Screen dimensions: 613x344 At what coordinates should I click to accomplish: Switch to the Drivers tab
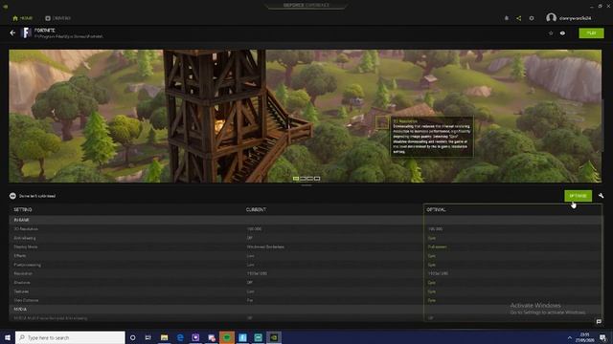click(x=57, y=18)
